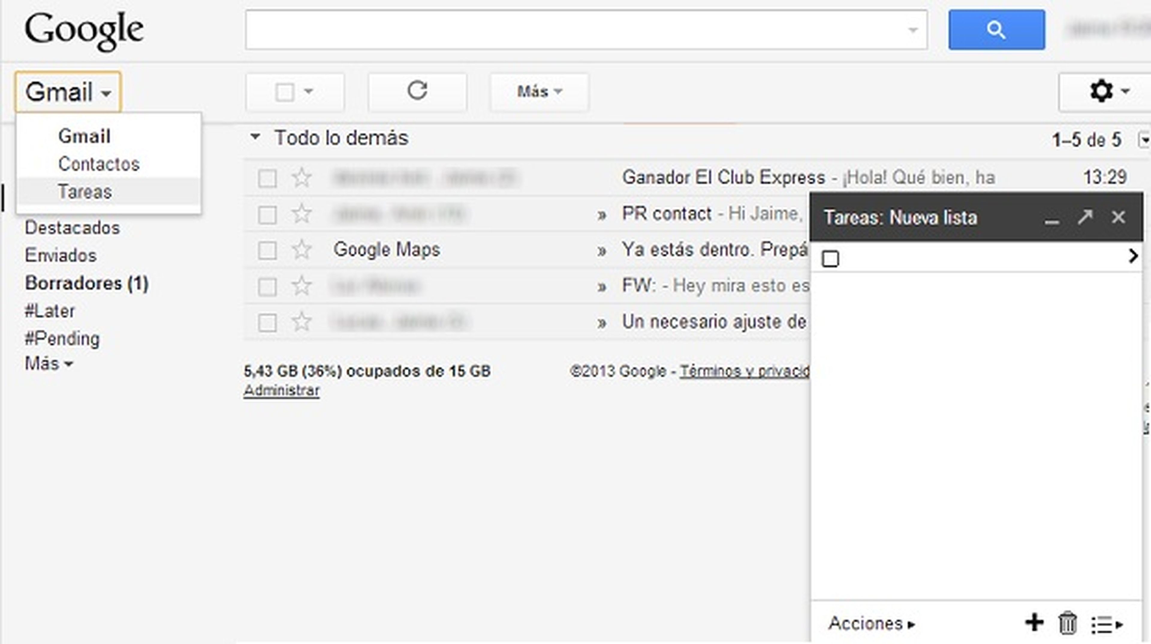Star the Google Maps email
This screenshot has width=1151, height=644.
coord(302,250)
